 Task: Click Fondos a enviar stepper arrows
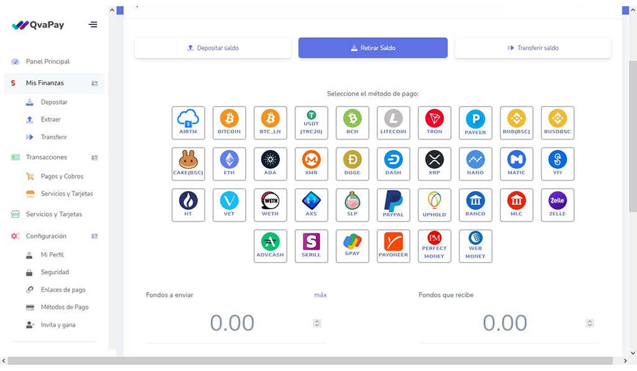pyautogui.click(x=317, y=323)
